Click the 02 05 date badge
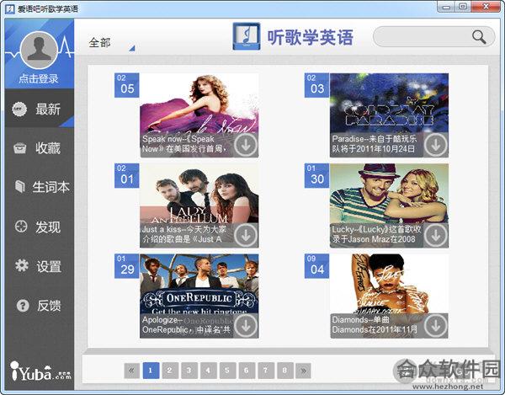The image size is (505, 395). coord(127,85)
